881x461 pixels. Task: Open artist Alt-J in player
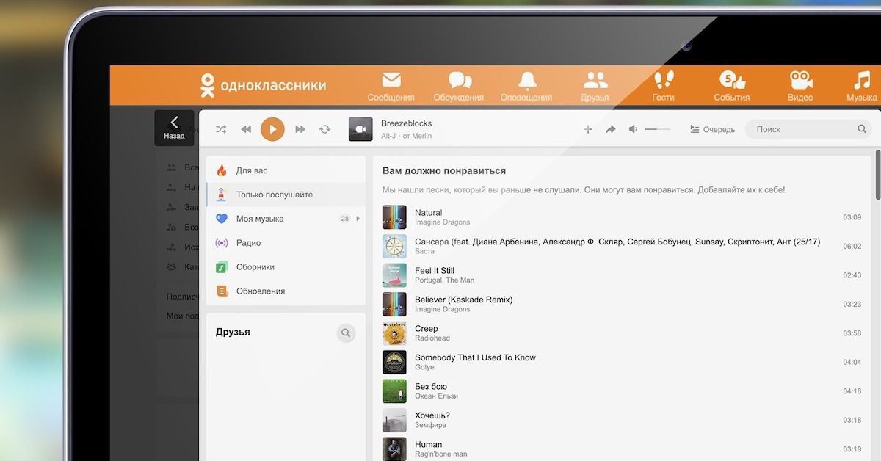390,136
